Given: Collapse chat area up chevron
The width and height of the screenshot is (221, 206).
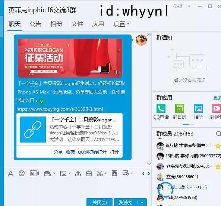Looking at the screenshot, I should coord(149,34).
